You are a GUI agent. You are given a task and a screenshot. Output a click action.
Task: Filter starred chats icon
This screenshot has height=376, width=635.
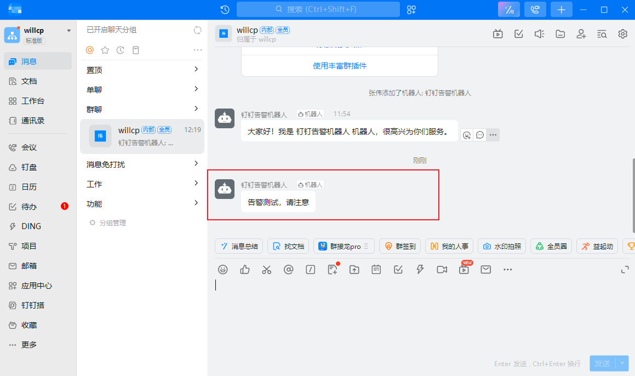(x=105, y=50)
